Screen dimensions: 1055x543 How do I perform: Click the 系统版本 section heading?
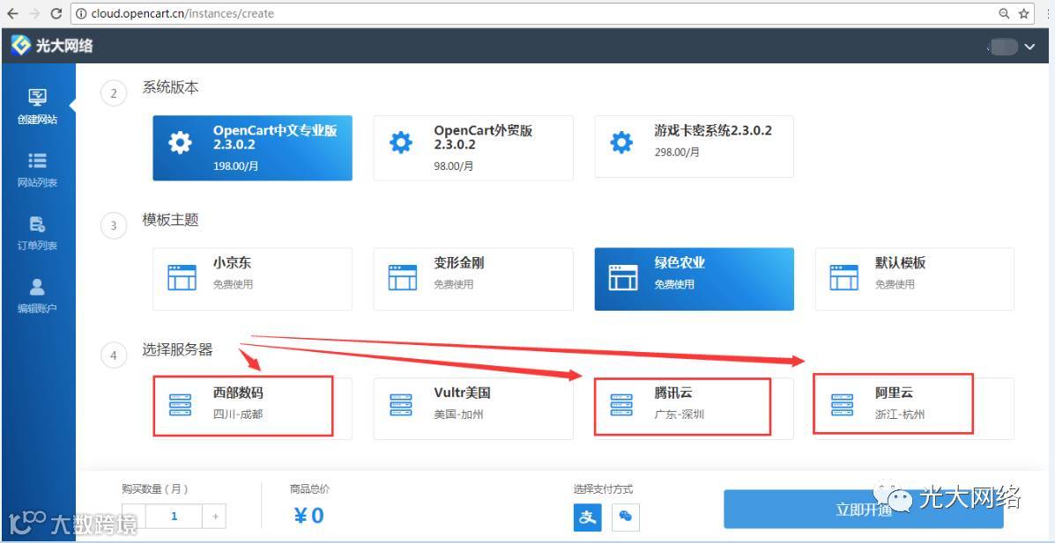(170, 87)
